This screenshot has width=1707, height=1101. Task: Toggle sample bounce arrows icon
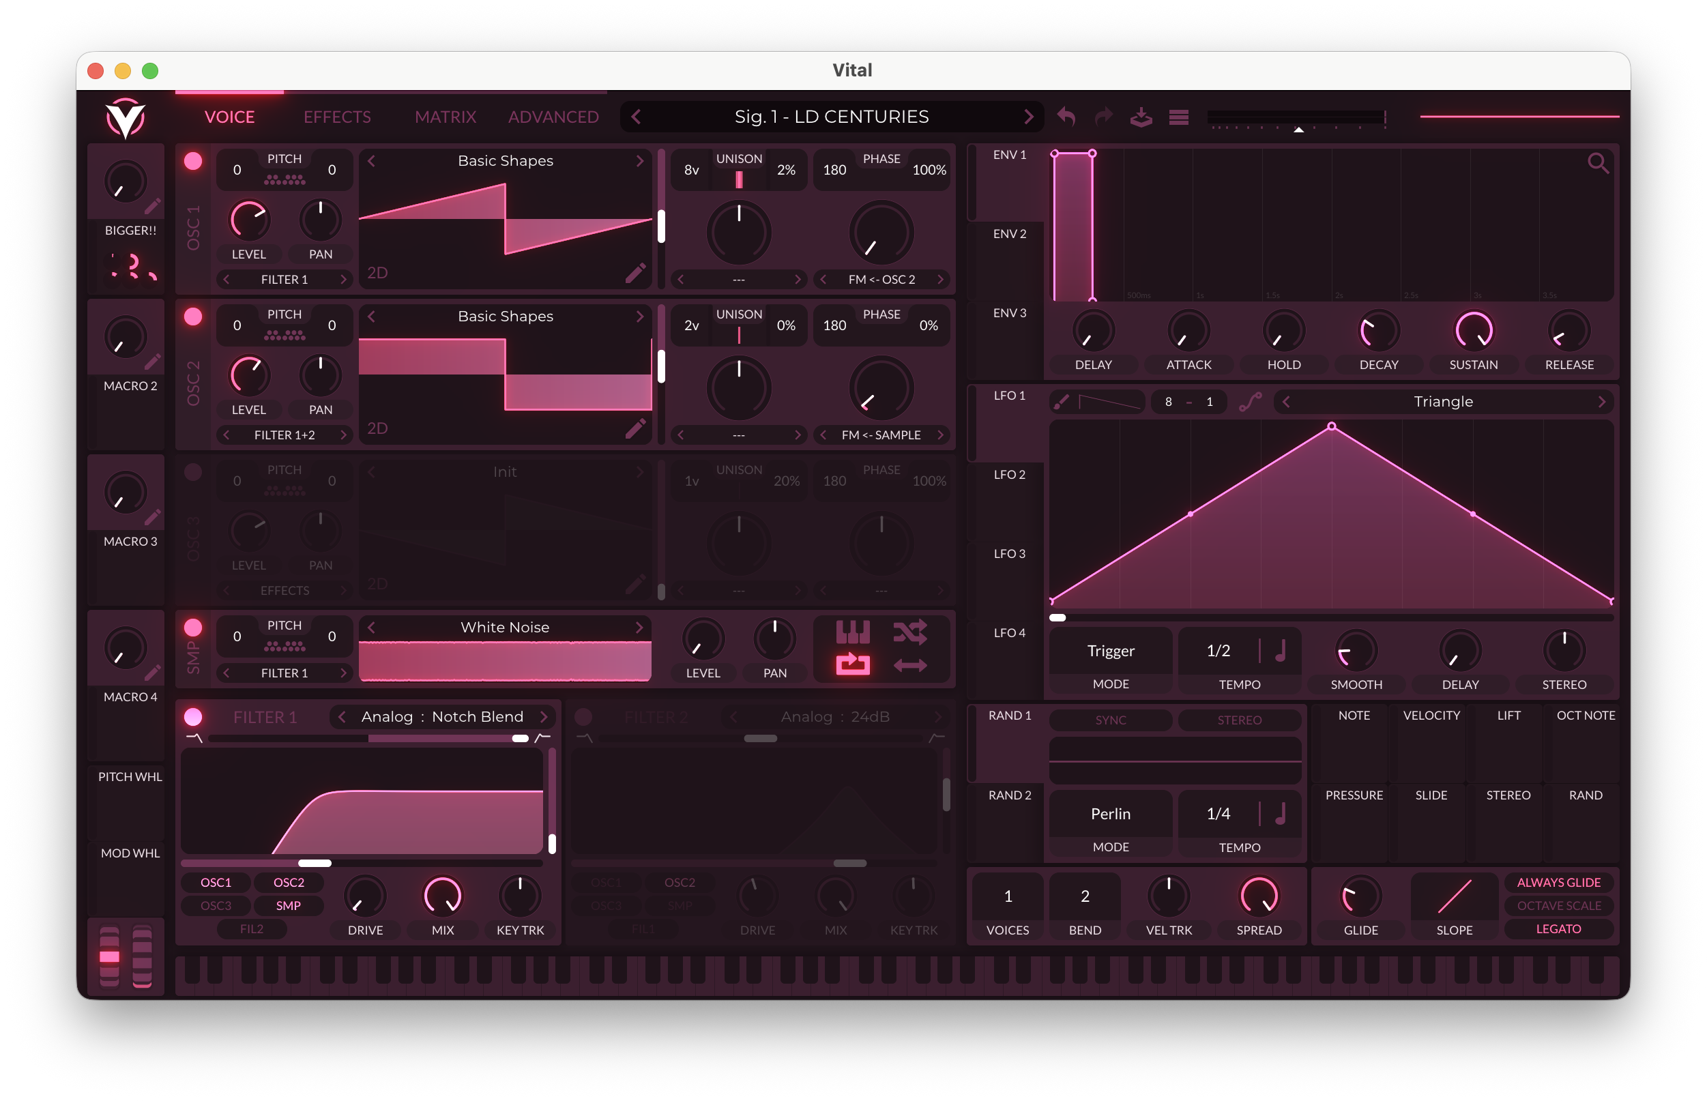[910, 666]
